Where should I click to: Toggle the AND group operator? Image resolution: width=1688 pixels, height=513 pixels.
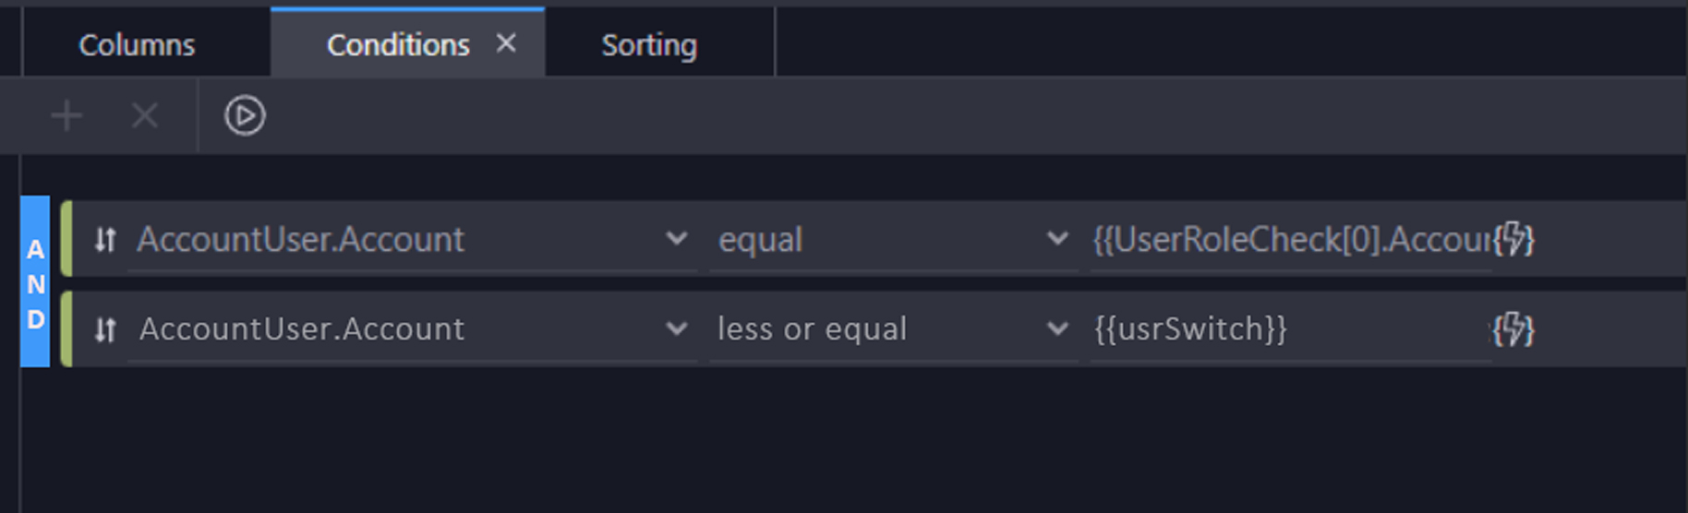pyautogui.click(x=35, y=281)
